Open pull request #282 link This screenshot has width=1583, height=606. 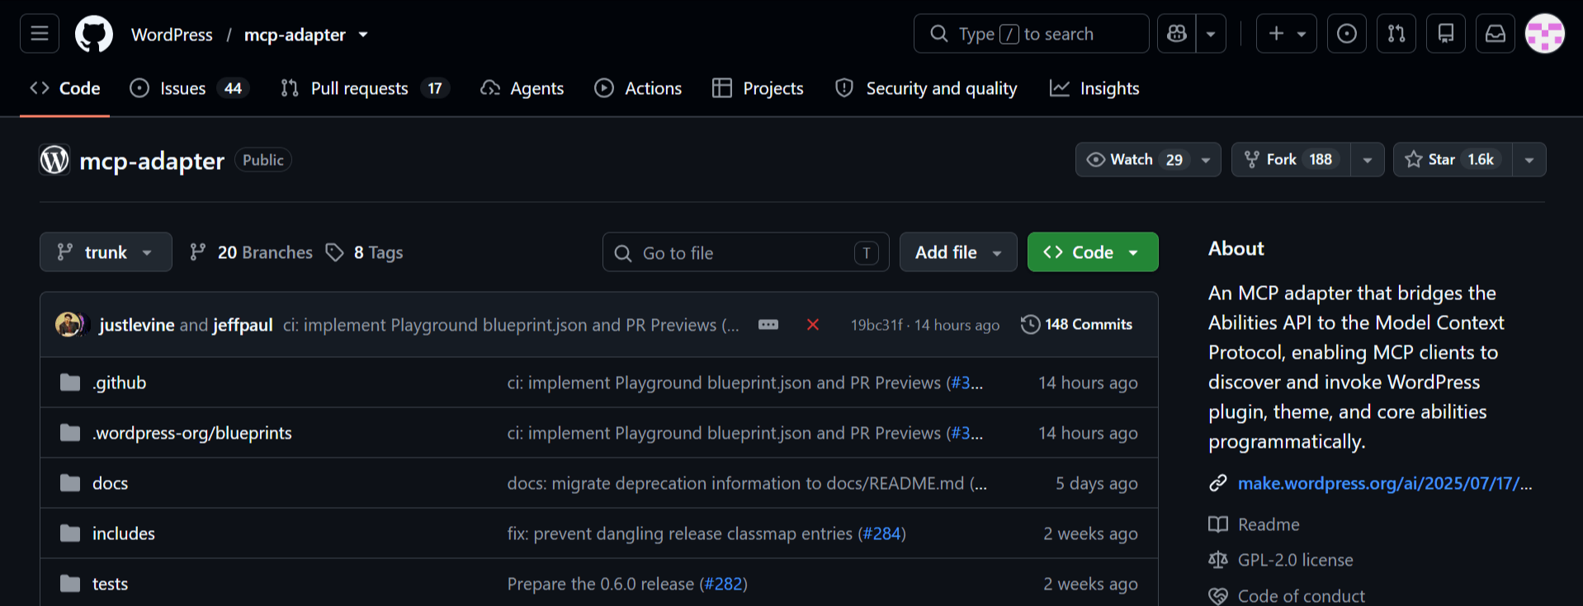(x=724, y=584)
